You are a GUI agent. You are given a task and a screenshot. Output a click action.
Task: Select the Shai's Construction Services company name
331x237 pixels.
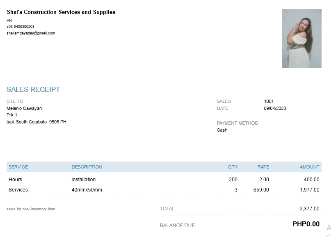point(61,12)
